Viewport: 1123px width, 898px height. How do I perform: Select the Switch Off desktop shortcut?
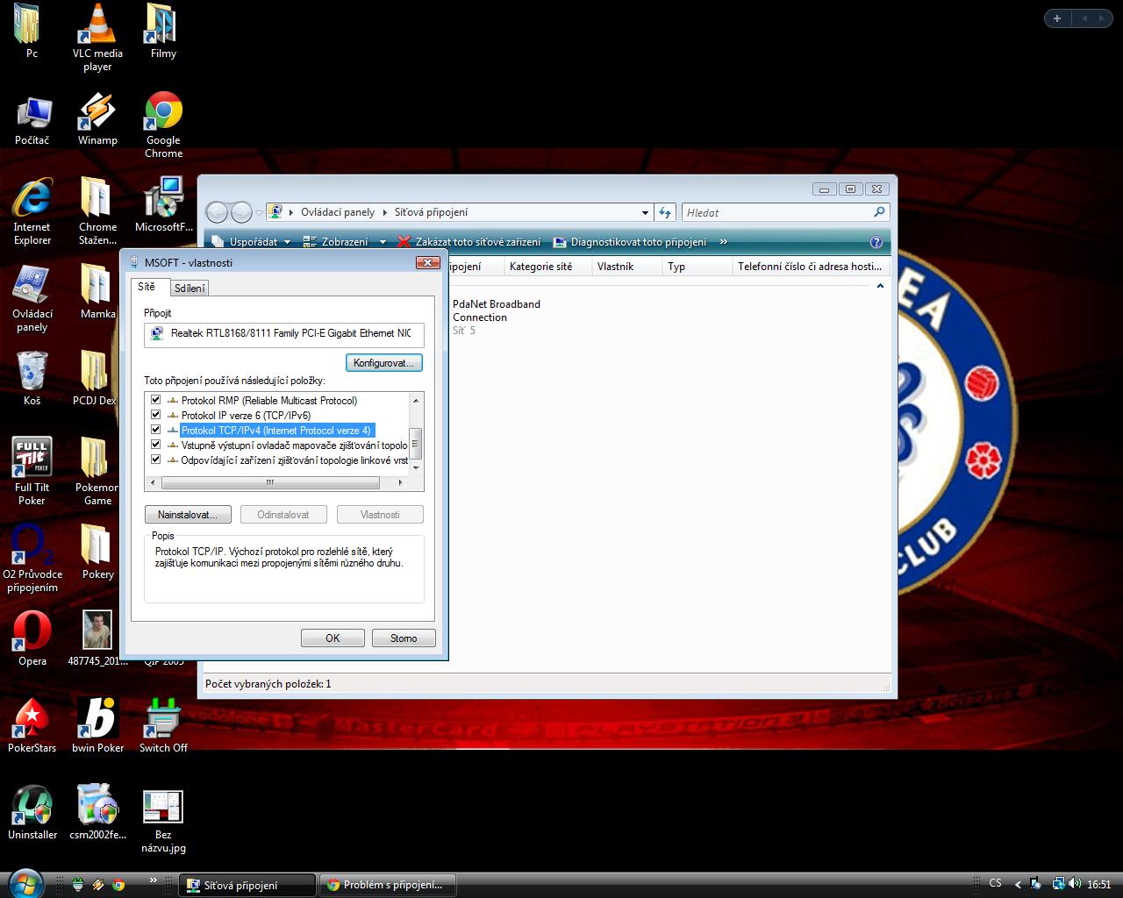(163, 725)
